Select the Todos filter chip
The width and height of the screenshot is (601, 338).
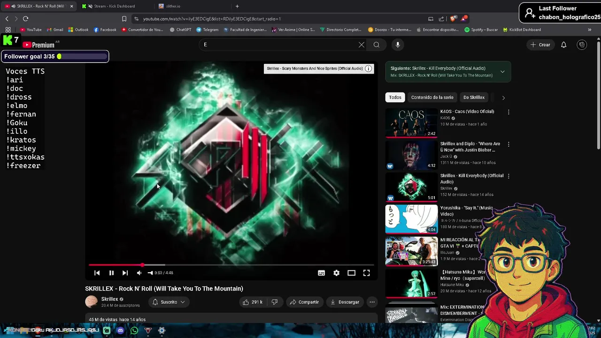coord(395,97)
